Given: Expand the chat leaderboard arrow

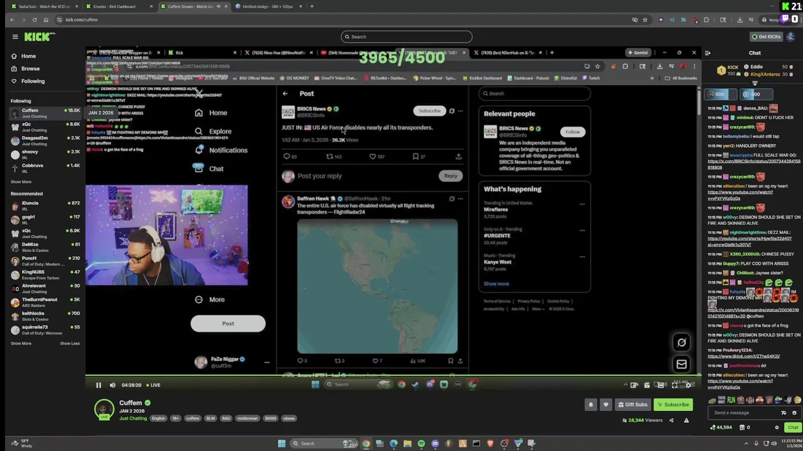Looking at the screenshot, I should coord(755,83).
